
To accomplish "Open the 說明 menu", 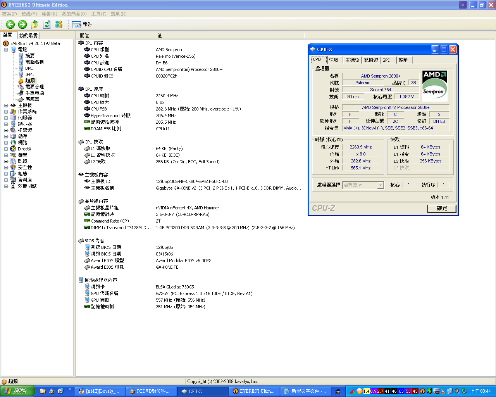I will click(x=119, y=14).
